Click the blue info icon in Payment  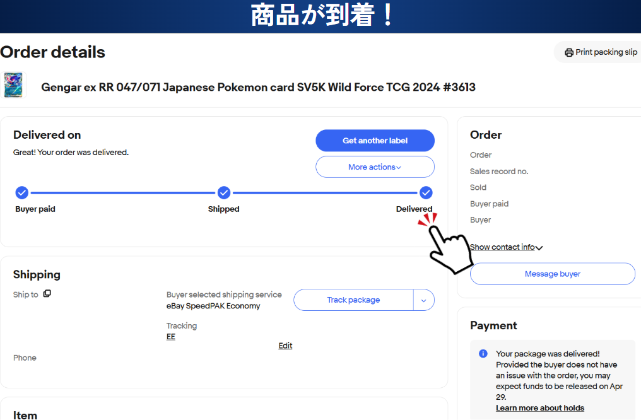(483, 354)
